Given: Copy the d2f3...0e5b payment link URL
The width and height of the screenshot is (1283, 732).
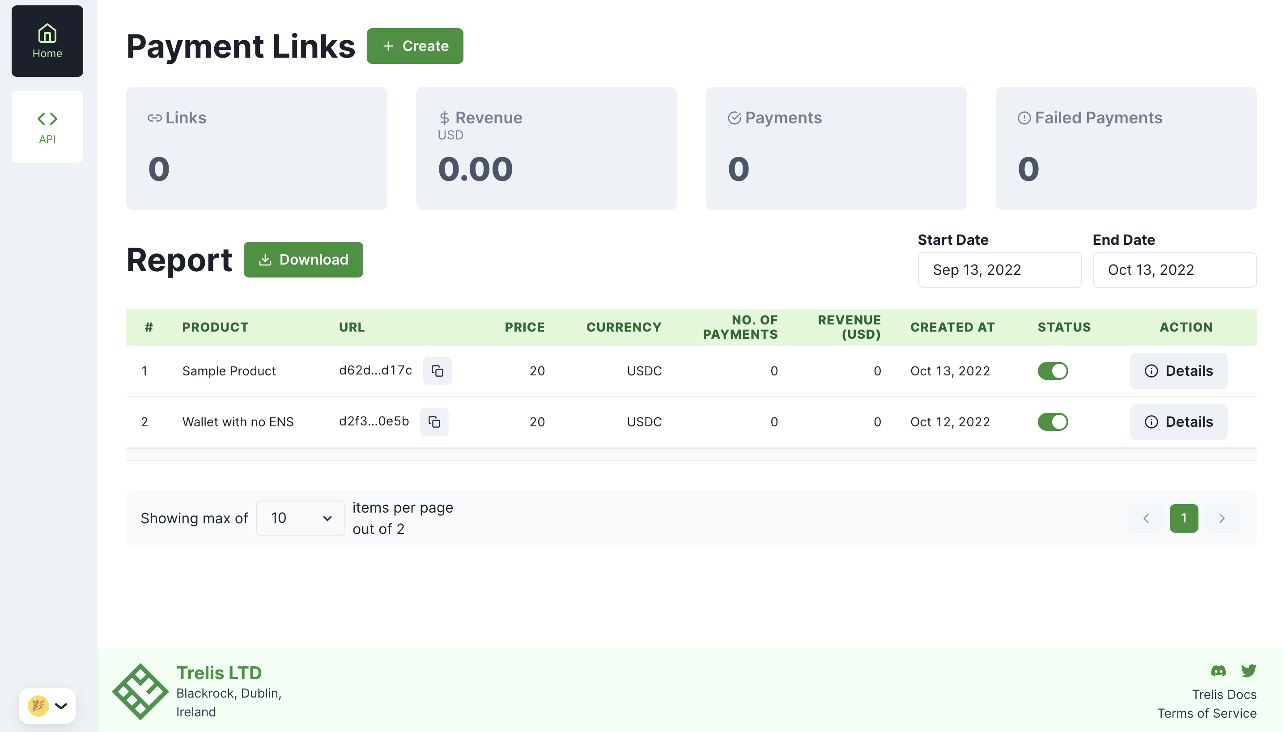Looking at the screenshot, I should (433, 422).
